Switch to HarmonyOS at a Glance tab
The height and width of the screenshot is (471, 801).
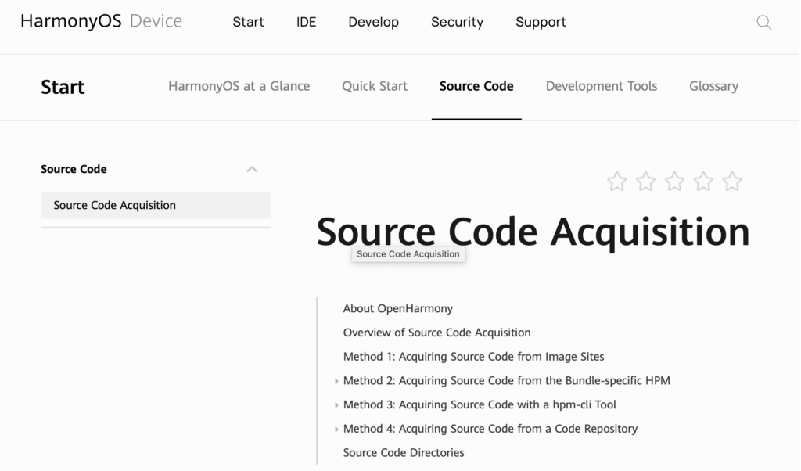tap(239, 86)
